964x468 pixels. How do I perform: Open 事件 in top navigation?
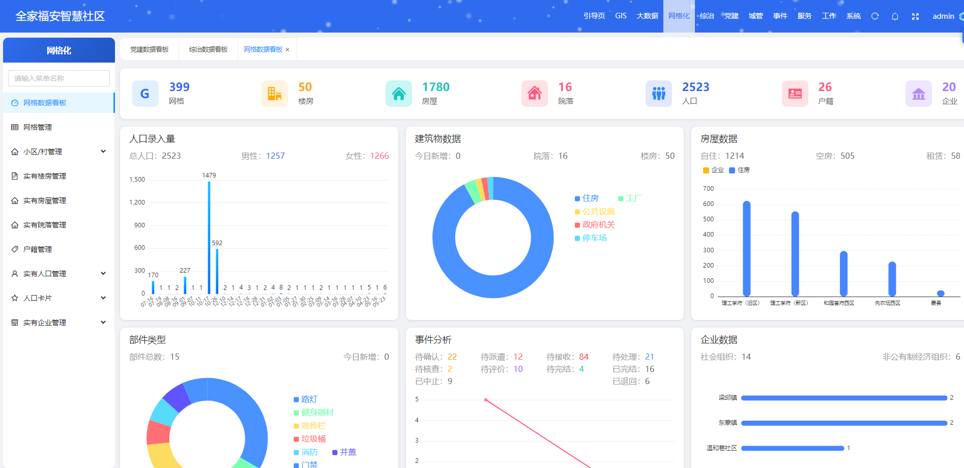(780, 16)
